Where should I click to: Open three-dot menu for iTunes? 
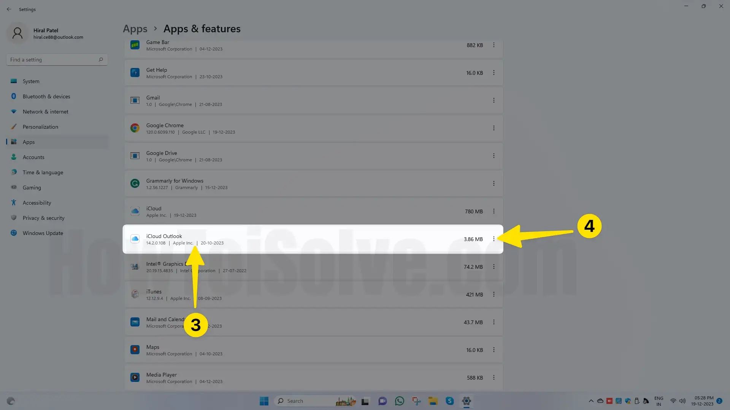(x=494, y=294)
